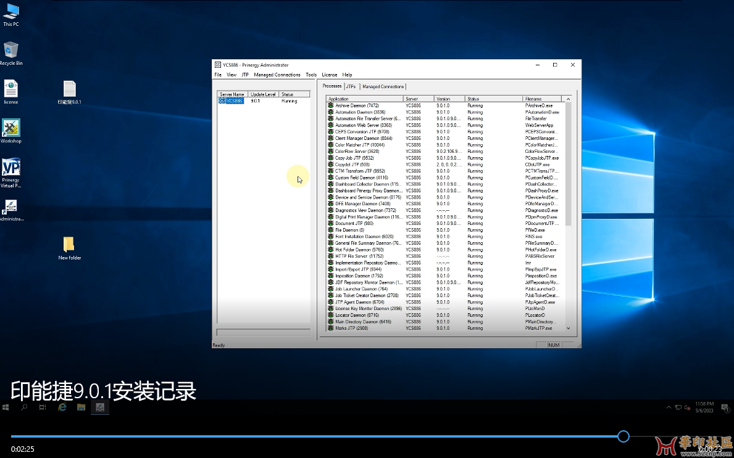Select Diagnostics View Daemon (7372) row
Viewport: 734px width, 458px height.
click(x=446, y=210)
